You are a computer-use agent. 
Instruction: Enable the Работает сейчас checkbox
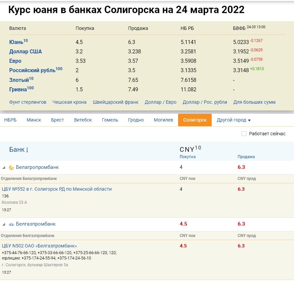click(244, 134)
